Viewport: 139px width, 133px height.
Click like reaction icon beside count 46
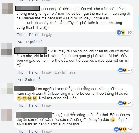[121, 70]
